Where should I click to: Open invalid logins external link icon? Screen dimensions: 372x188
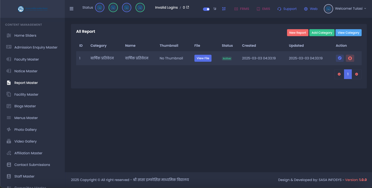point(188,7)
